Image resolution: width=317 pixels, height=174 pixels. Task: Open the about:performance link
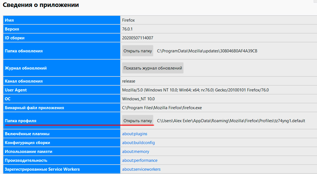tap(140, 160)
